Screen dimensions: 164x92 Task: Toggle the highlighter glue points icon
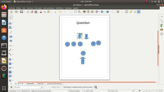pos(131,12)
